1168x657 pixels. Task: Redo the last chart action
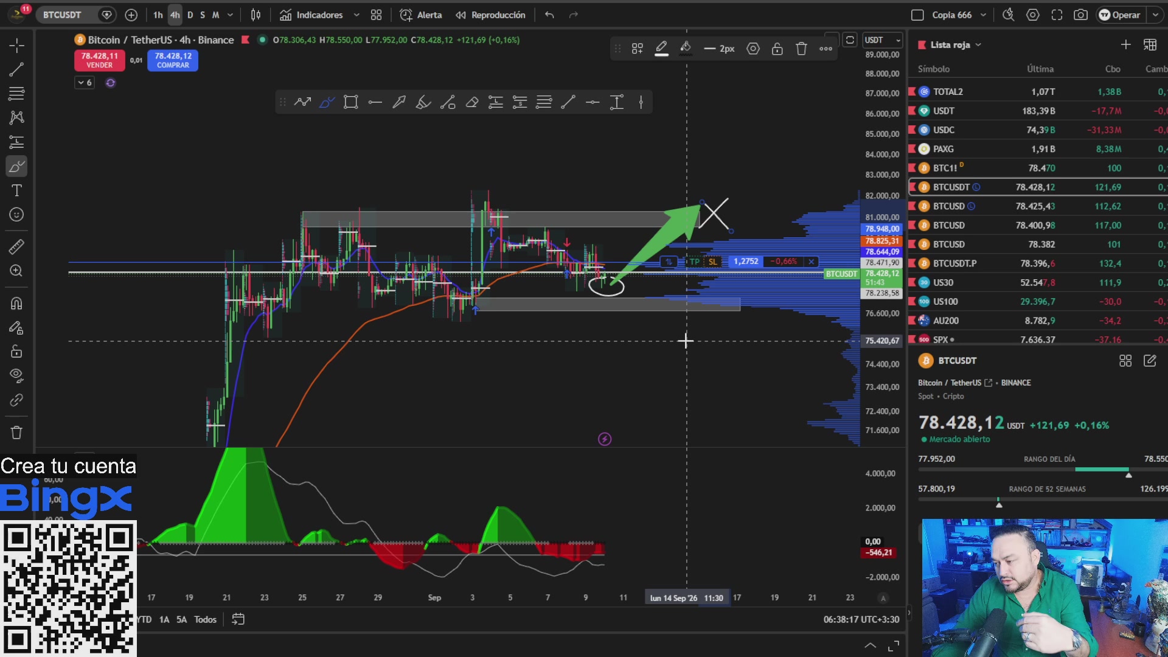(573, 15)
